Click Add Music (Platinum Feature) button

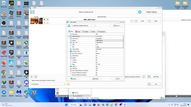tap(133, 77)
